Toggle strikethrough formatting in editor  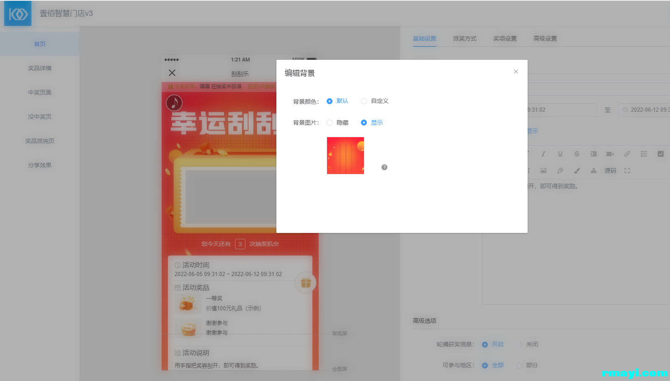(x=577, y=154)
